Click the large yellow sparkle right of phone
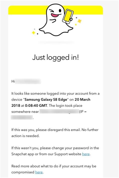This screenshot has height=178, width=119. tap(79, 21)
